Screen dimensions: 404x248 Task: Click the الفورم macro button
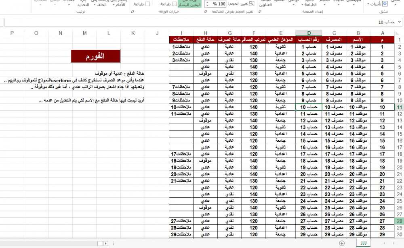[x=96, y=56]
